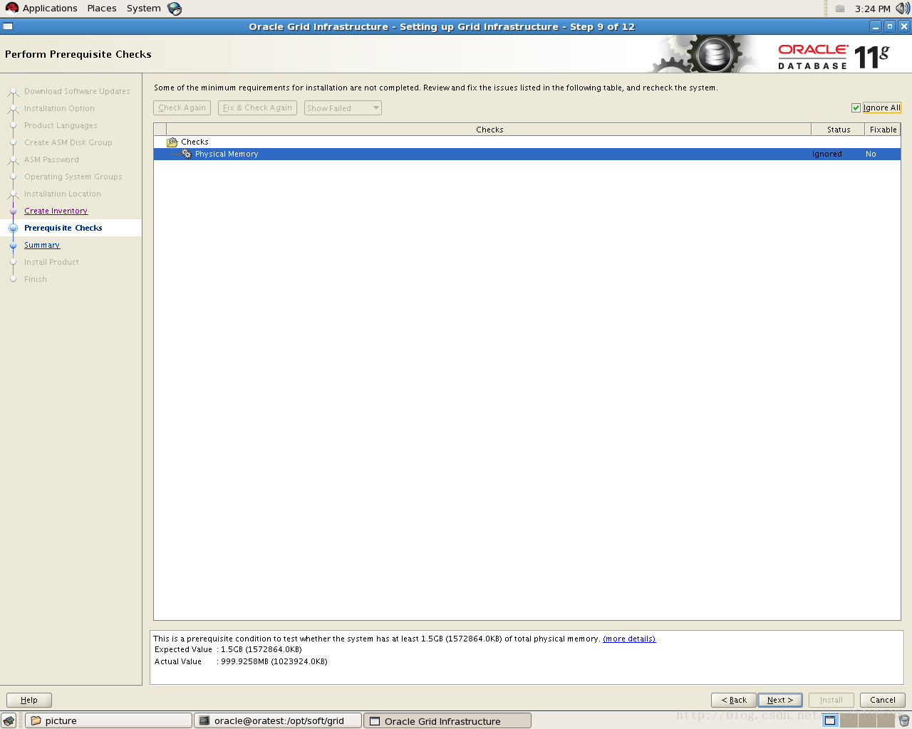Go to Create Inventory step link
This screenshot has height=729, width=912.
[x=56, y=211]
